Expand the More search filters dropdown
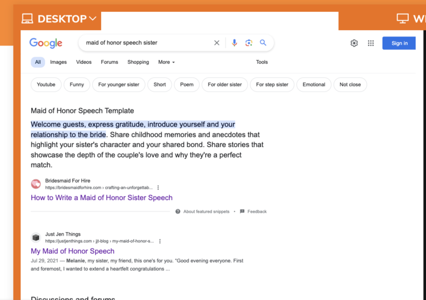The height and width of the screenshot is (300, 426). (166, 62)
